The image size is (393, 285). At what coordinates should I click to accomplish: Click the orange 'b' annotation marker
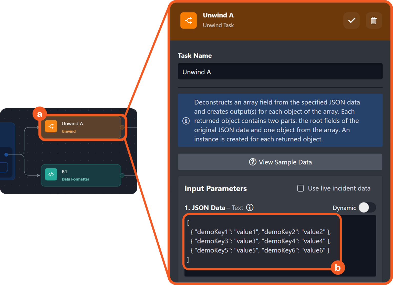coord(338,268)
